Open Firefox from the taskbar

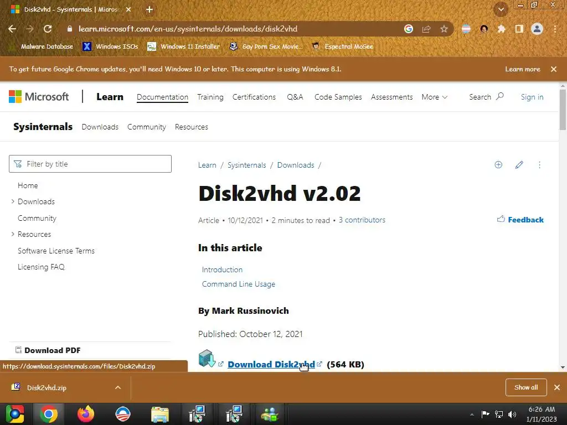coord(86,414)
